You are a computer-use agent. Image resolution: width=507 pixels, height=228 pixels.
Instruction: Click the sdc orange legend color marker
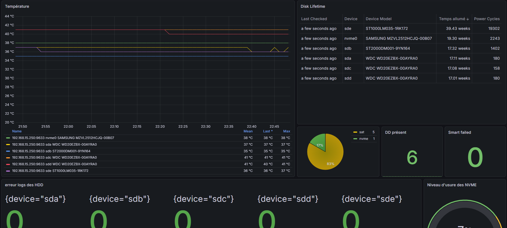point(8,158)
